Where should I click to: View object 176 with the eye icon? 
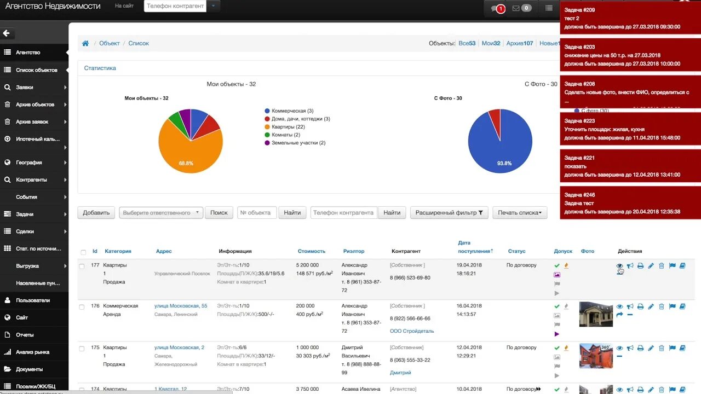[x=619, y=307]
